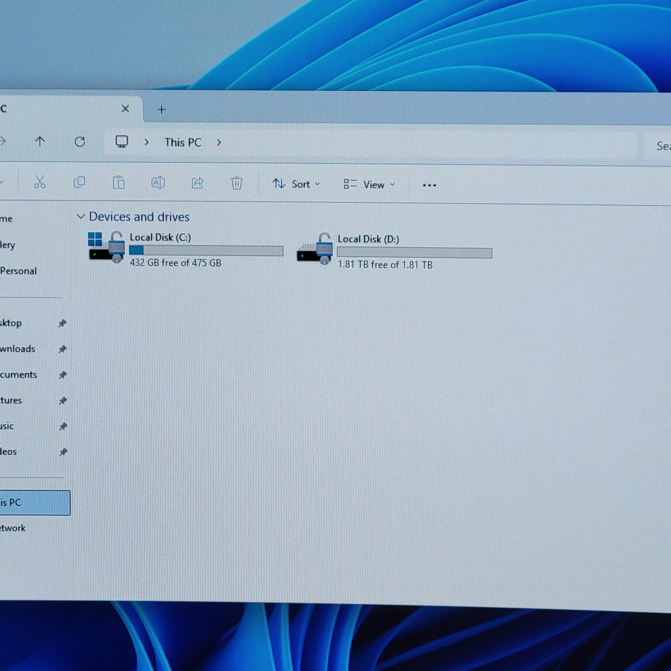Click the monitor icon in address bar

pyautogui.click(x=122, y=142)
